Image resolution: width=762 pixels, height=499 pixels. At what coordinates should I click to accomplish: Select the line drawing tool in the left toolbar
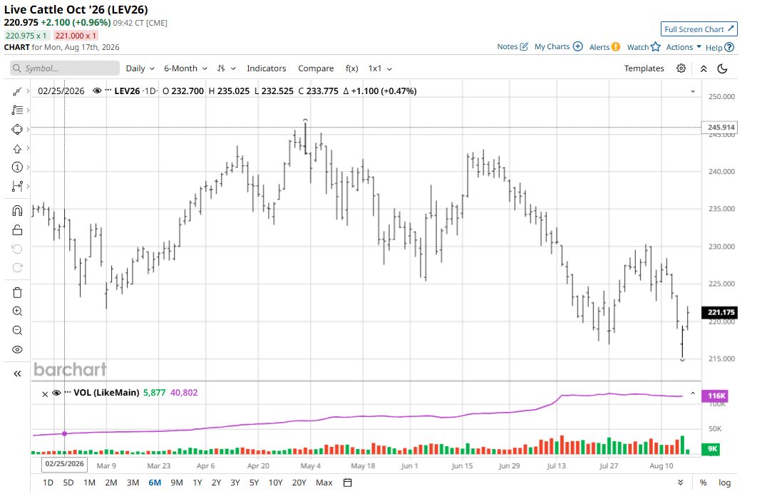point(17,91)
